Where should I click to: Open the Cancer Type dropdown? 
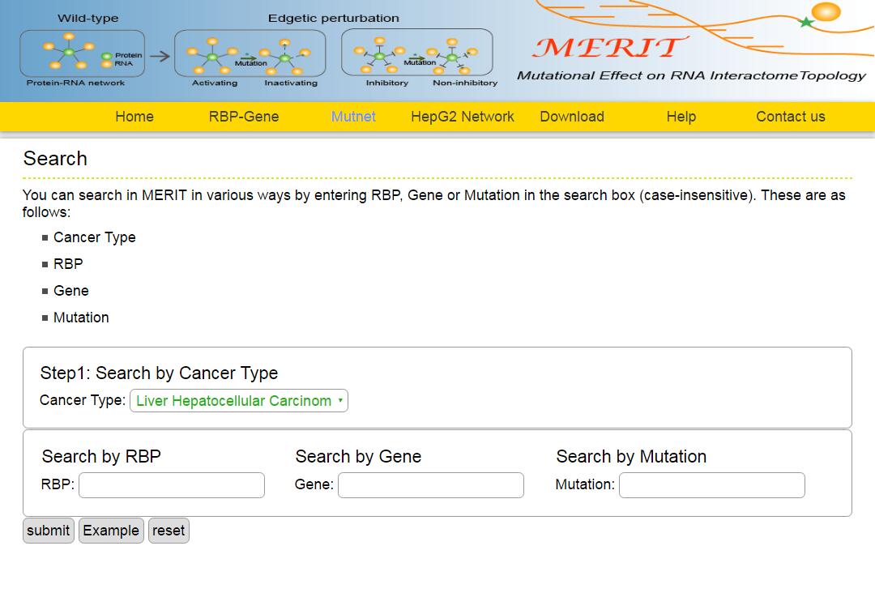pyautogui.click(x=239, y=401)
